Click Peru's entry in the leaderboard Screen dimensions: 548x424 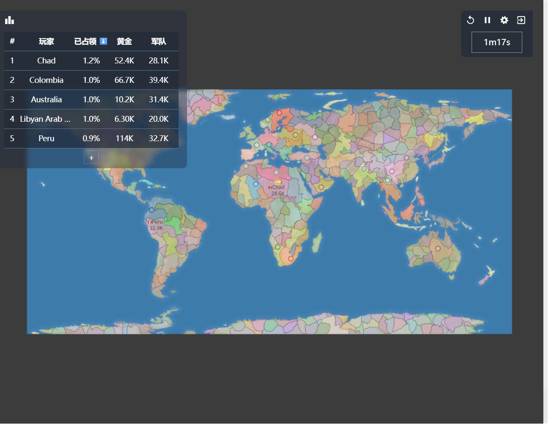pyautogui.click(x=46, y=138)
